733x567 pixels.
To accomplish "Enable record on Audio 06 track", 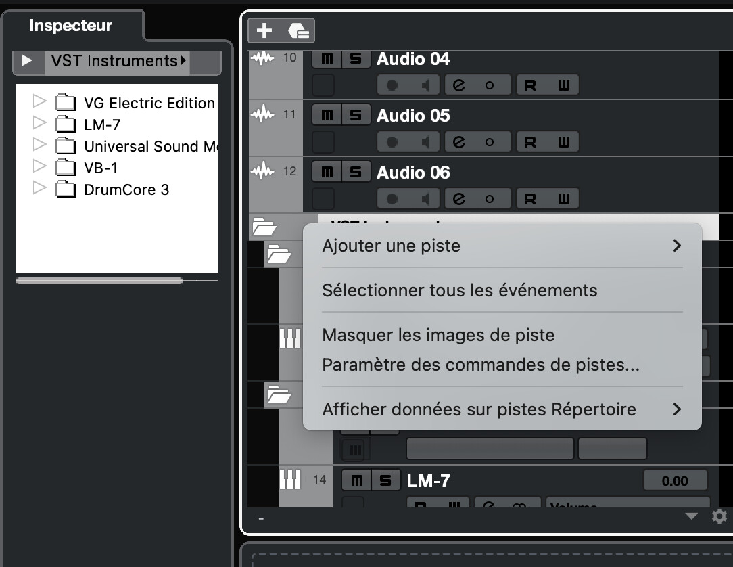I will coord(393,200).
